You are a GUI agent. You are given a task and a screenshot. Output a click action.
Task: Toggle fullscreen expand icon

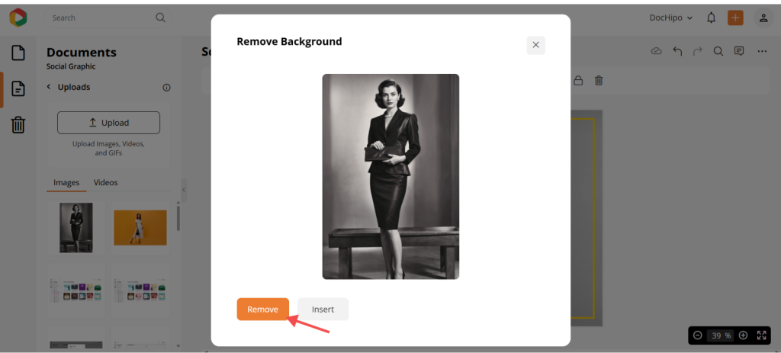[x=761, y=335]
